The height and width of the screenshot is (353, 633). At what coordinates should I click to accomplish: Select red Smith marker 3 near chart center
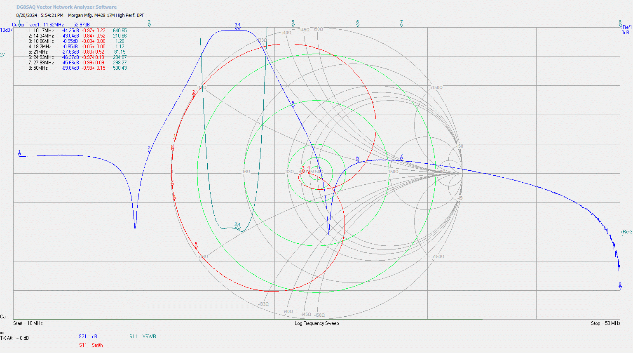pyautogui.click(x=303, y=169)
